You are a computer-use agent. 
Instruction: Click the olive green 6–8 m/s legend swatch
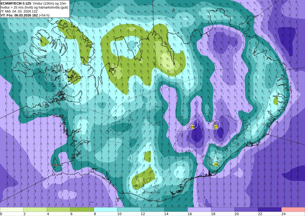click(x=82, y=209)
